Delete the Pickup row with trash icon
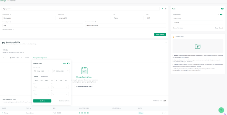The width and height of the screenshot is (227, 115). 163,113
